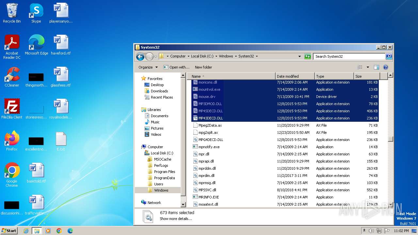Launch FileZilla Client shortcut
Screen dimensions: 418x235
click(12, 109)
